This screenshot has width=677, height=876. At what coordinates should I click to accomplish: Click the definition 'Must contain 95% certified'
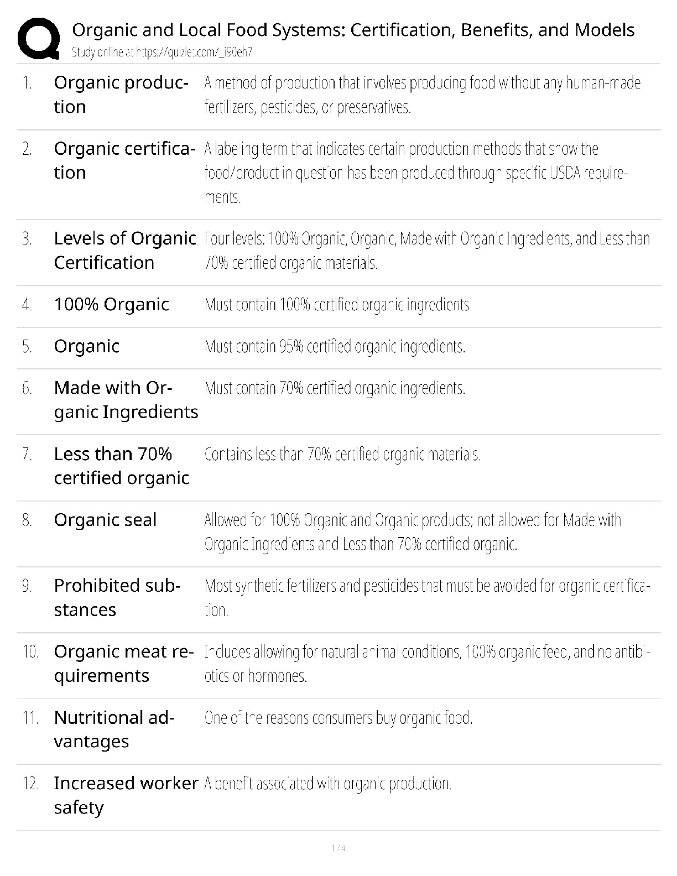(x=335, y=347)
